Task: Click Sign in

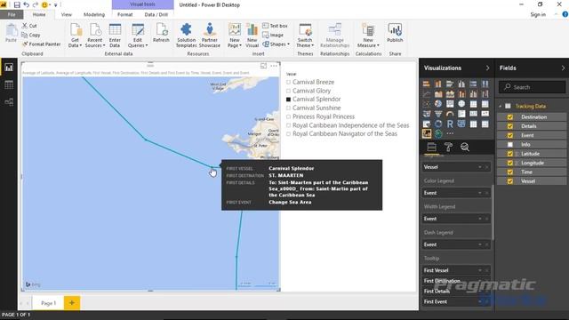Action: click(x=538, y=14)
